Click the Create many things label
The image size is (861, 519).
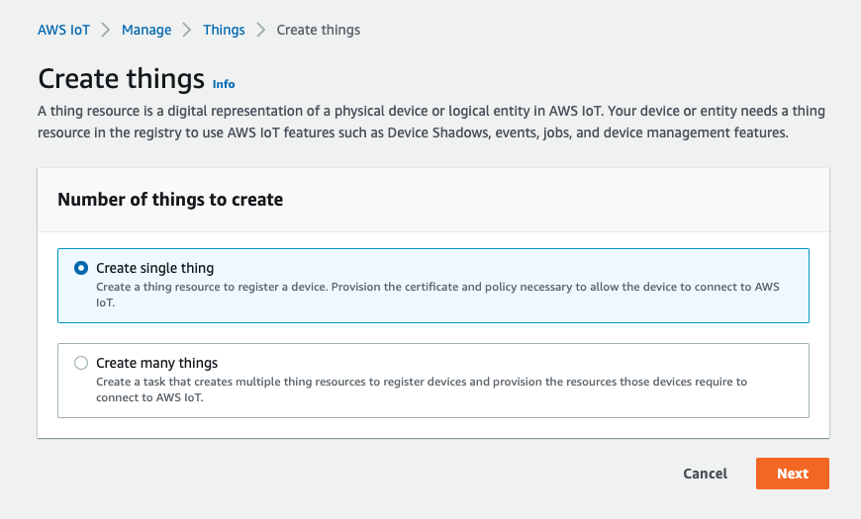[157, 363]
